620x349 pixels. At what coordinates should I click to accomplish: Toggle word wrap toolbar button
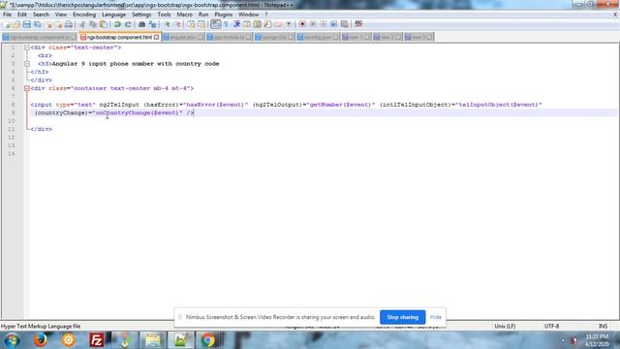tap(215, 24)
